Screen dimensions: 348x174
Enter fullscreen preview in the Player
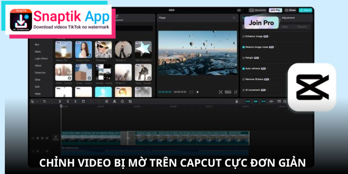click(236, 92)
